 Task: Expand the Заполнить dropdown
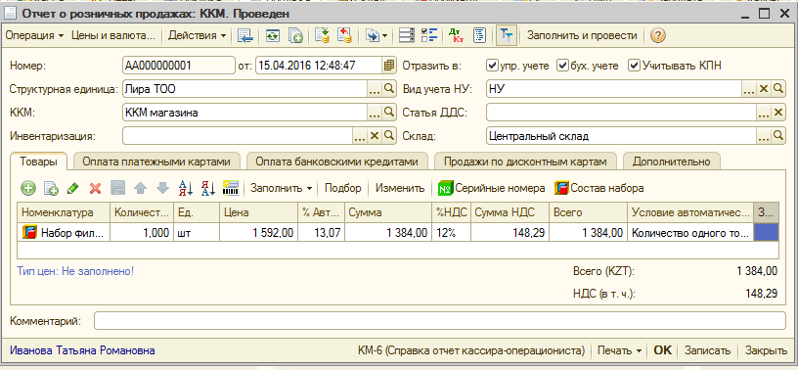280,188
